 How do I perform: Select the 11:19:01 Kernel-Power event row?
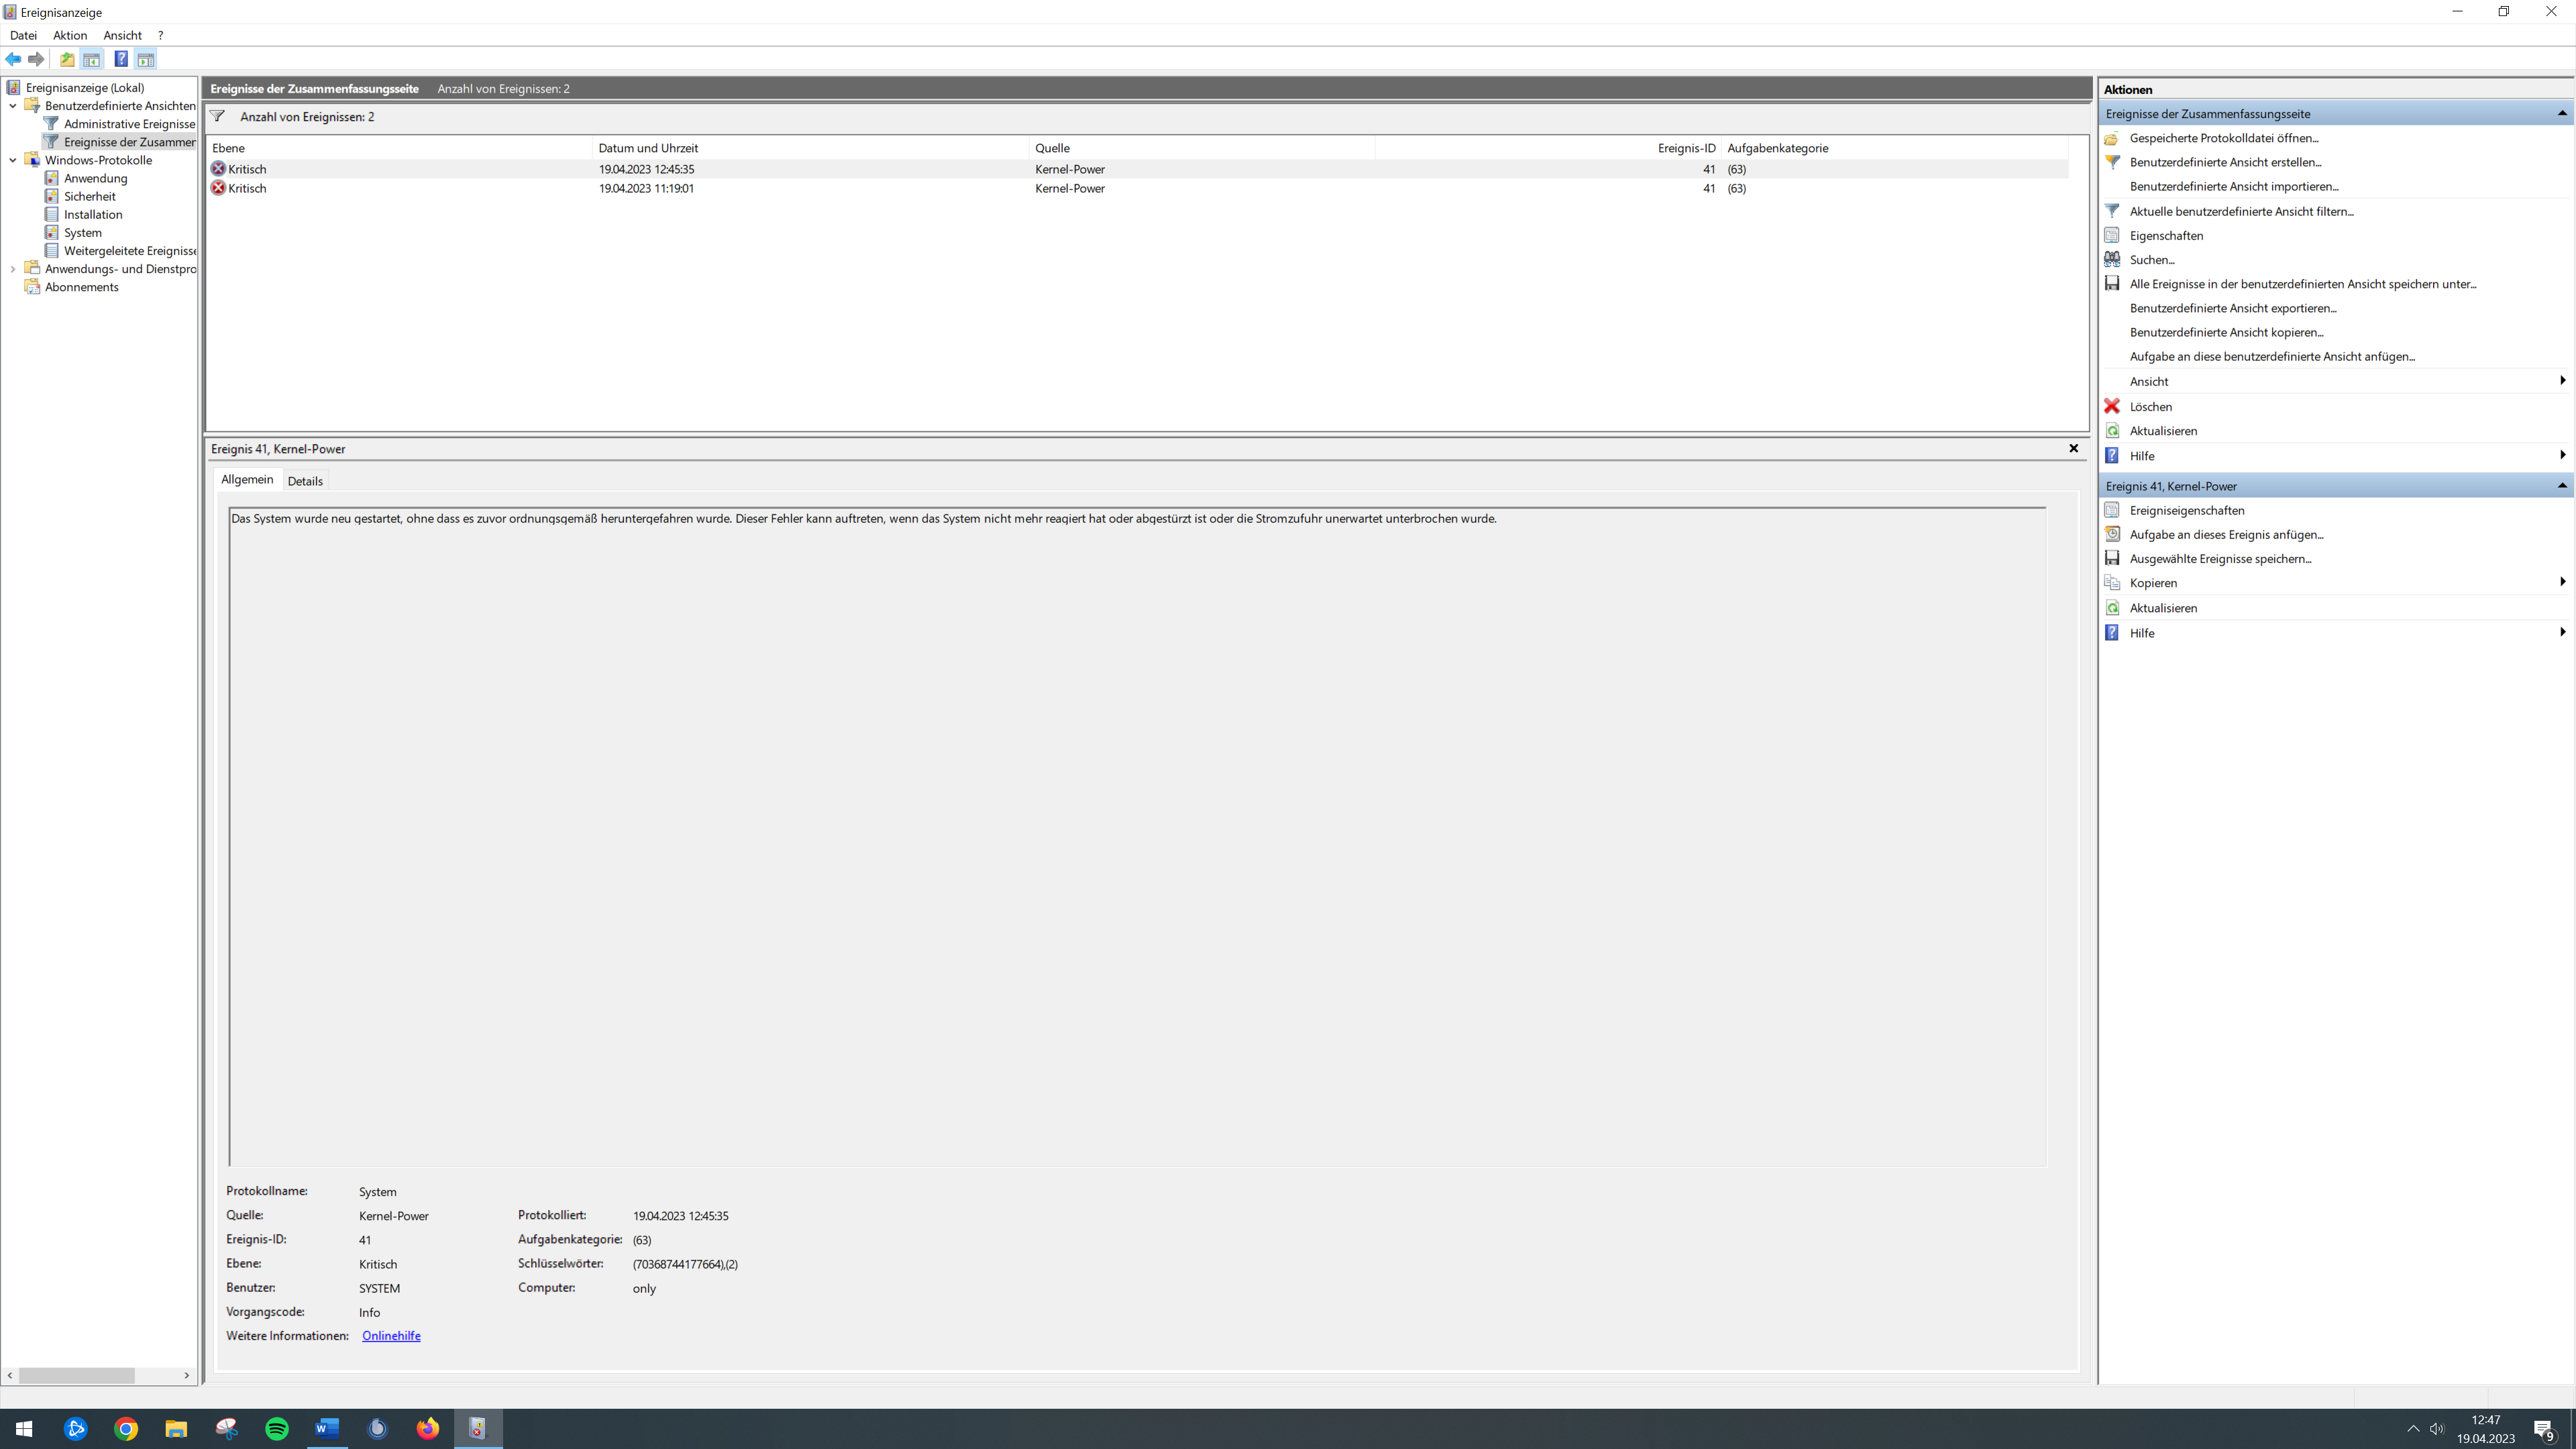coord(646,188)
